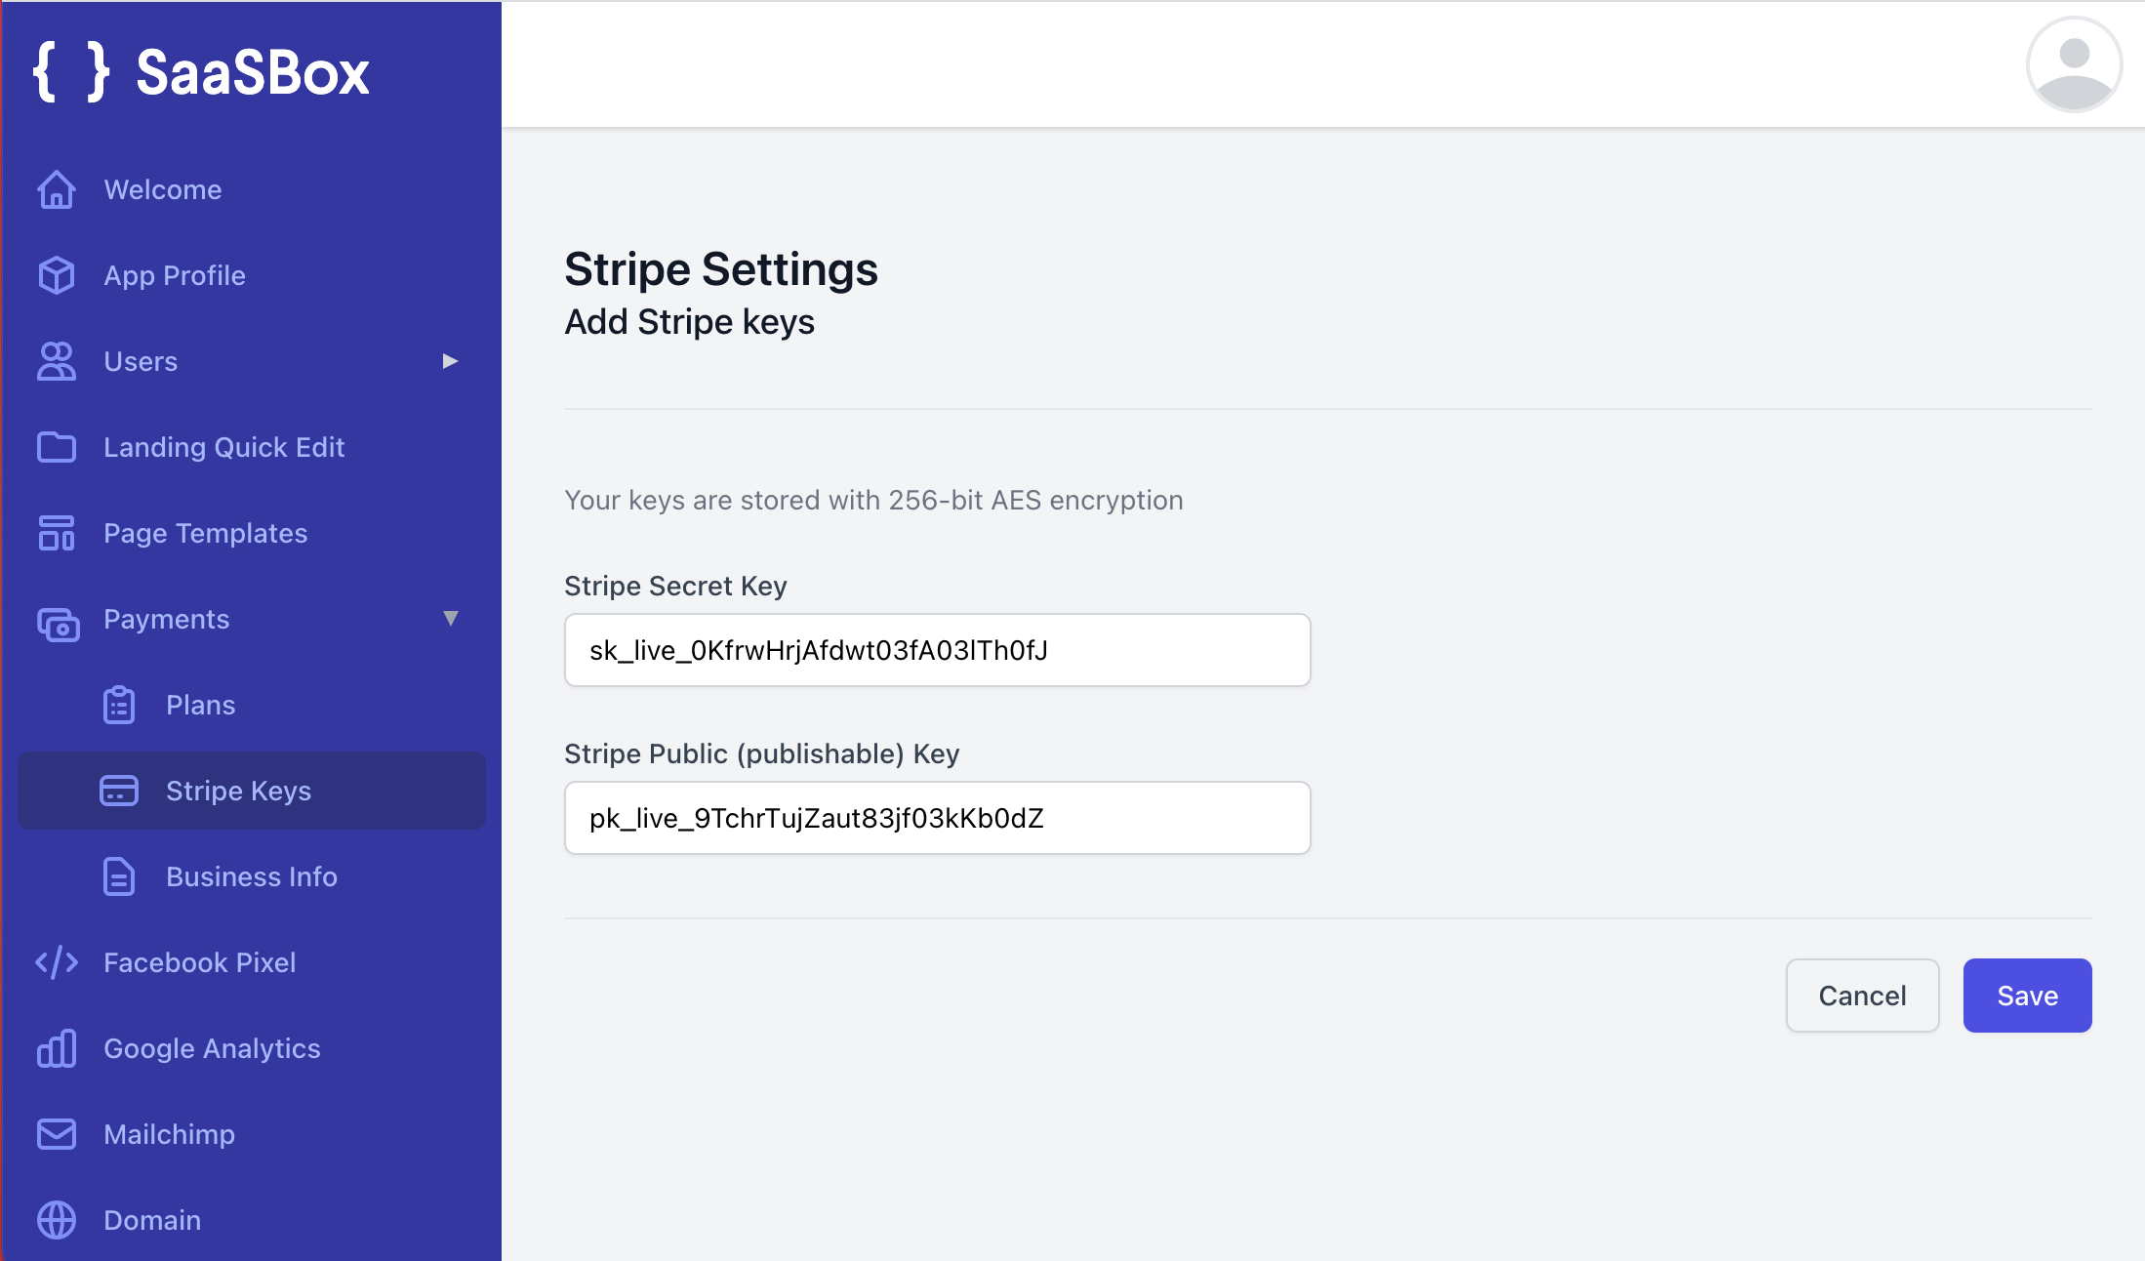Click the SaaSBox curly braces logo icon
The image size is (2145, 1261).
pyautogui.click(x=71, y=71)
